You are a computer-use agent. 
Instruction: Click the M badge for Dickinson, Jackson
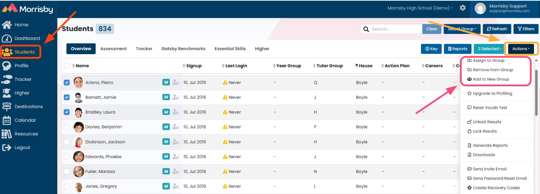pyautogui.click(x=166, y=142)
